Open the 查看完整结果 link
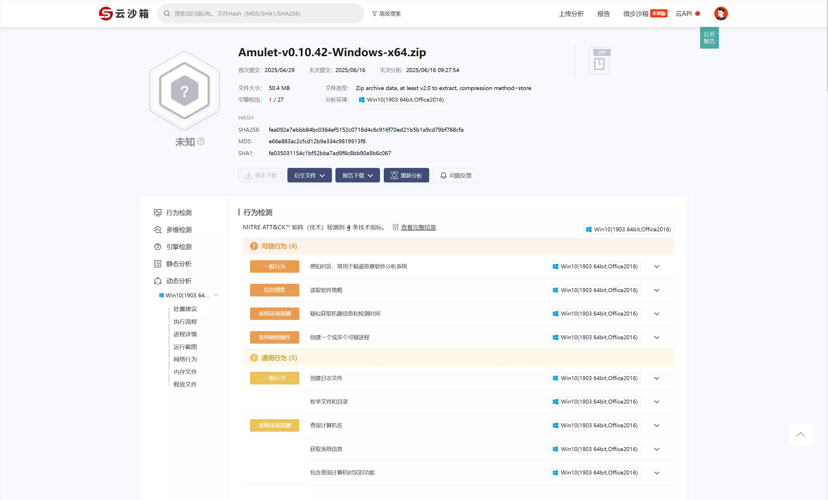828x500 pixels. click(418, 228)
